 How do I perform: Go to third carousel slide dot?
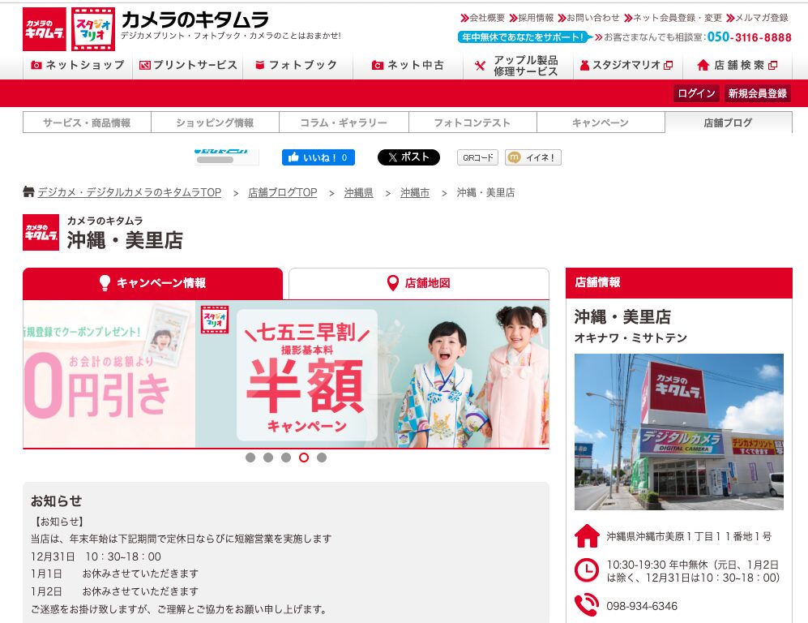click(x=286, y=458)
